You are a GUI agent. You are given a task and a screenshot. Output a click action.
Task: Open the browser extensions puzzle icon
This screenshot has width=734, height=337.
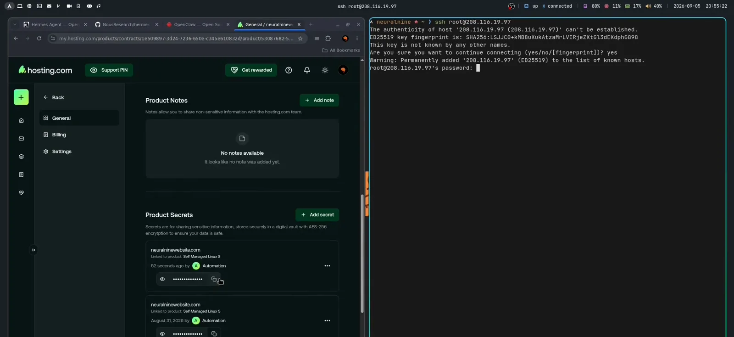tap(328, 39)
